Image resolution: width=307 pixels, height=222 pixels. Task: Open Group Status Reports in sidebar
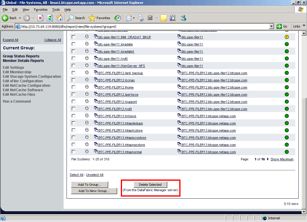tap(21, 56)
